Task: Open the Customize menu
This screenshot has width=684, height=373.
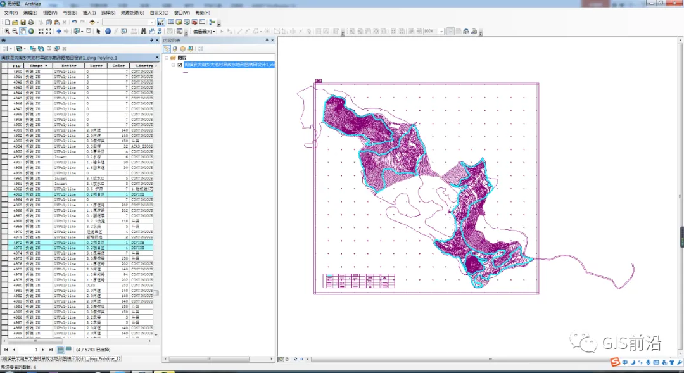Action: click(x=159, y=13)
